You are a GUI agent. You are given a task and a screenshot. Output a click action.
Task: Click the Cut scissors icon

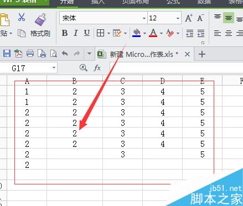(x=22, y=17)
